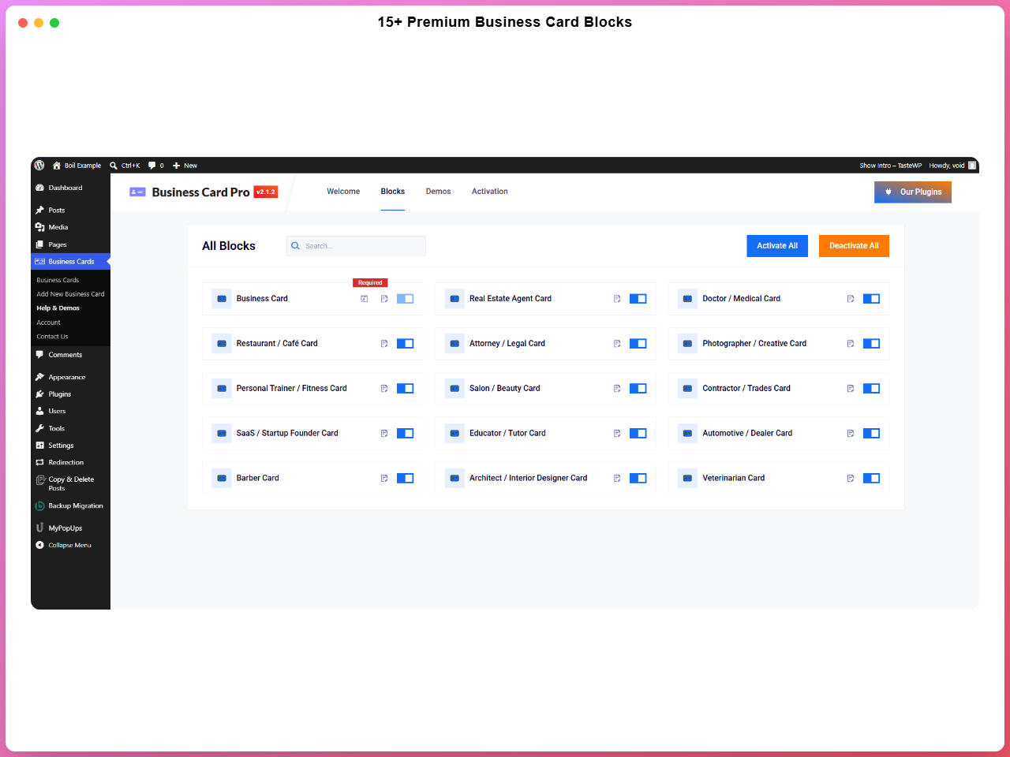Image resolution: width=1010 pixels, height=757 pixels.
Task: Click the Barber Card block icon
Action: pyautogui.click(x=222, y=479)
